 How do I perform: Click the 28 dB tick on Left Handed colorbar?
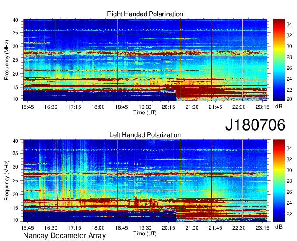[289, 181]
